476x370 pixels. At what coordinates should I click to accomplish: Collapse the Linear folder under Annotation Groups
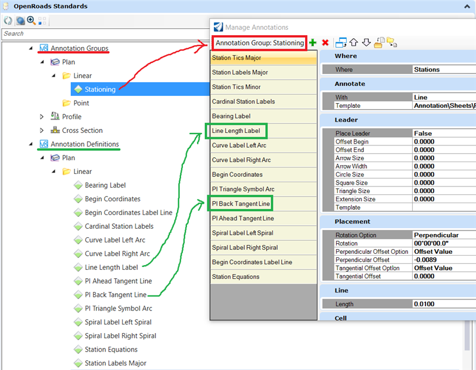tap(54, 76)
